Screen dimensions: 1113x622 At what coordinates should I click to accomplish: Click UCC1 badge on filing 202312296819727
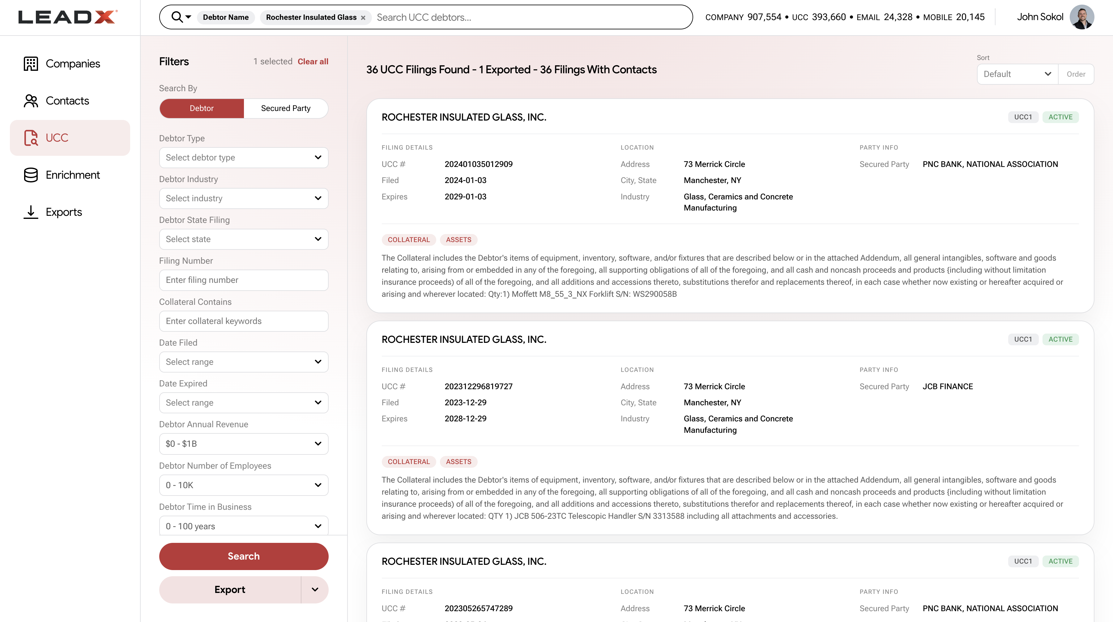point(1023,339)
